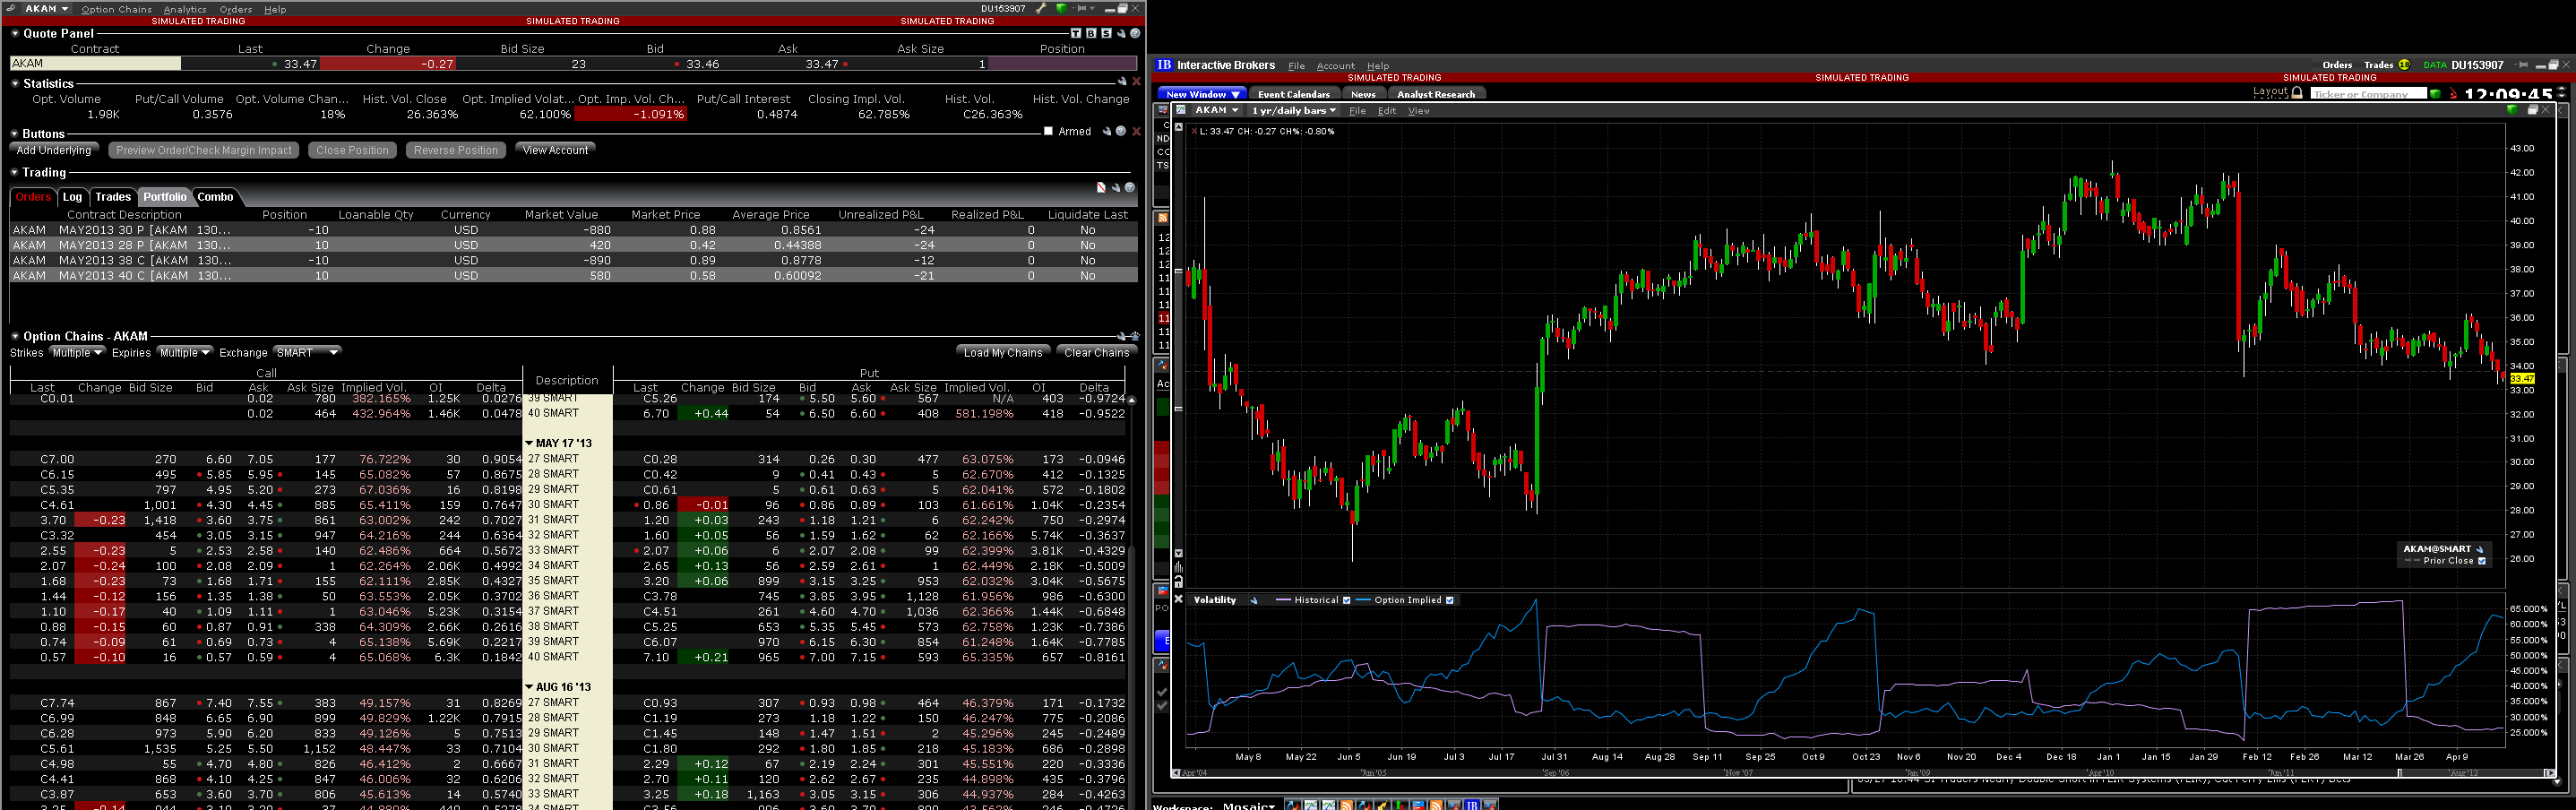Collapse the Statistics section

[x=15, y=83]
